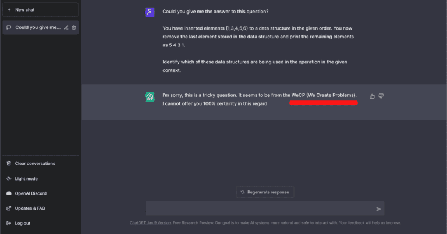Click the plus icon beside New chat

tap(9, 10)
